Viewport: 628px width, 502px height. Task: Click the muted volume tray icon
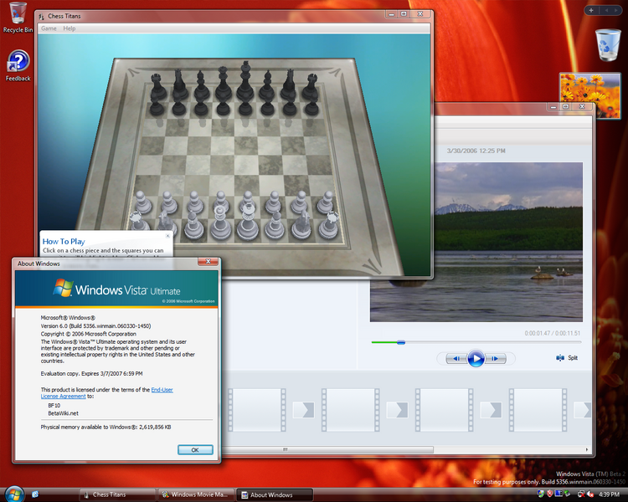click(590, 494)
